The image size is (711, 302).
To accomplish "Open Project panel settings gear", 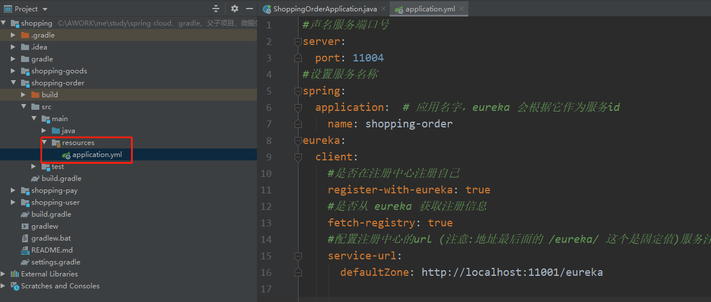I will pos(235,9).
